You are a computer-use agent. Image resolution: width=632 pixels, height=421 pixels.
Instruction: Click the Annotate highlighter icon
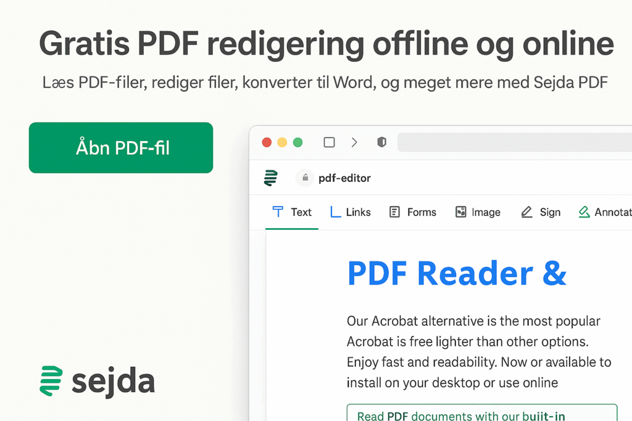tap(584, 211)
